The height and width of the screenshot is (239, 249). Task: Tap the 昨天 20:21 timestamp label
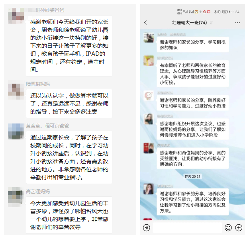pos(192,176)
